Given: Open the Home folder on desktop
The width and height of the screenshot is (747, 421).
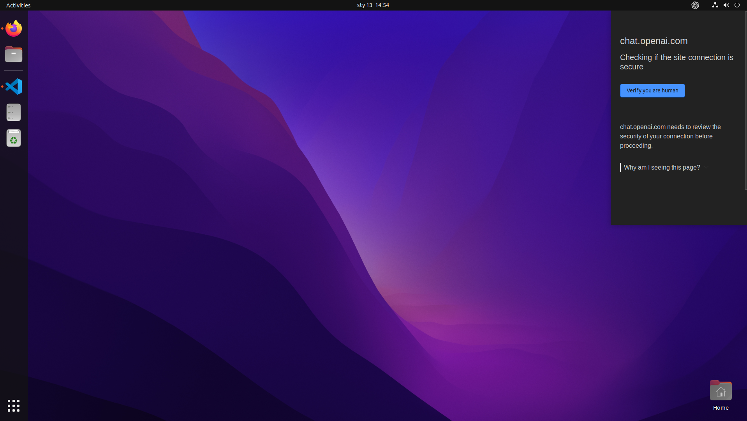Looking at the screenshot, I should [721, 395].
